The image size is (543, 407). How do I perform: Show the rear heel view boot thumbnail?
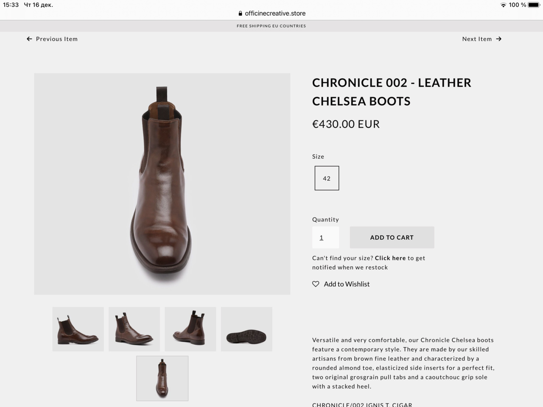190,329
